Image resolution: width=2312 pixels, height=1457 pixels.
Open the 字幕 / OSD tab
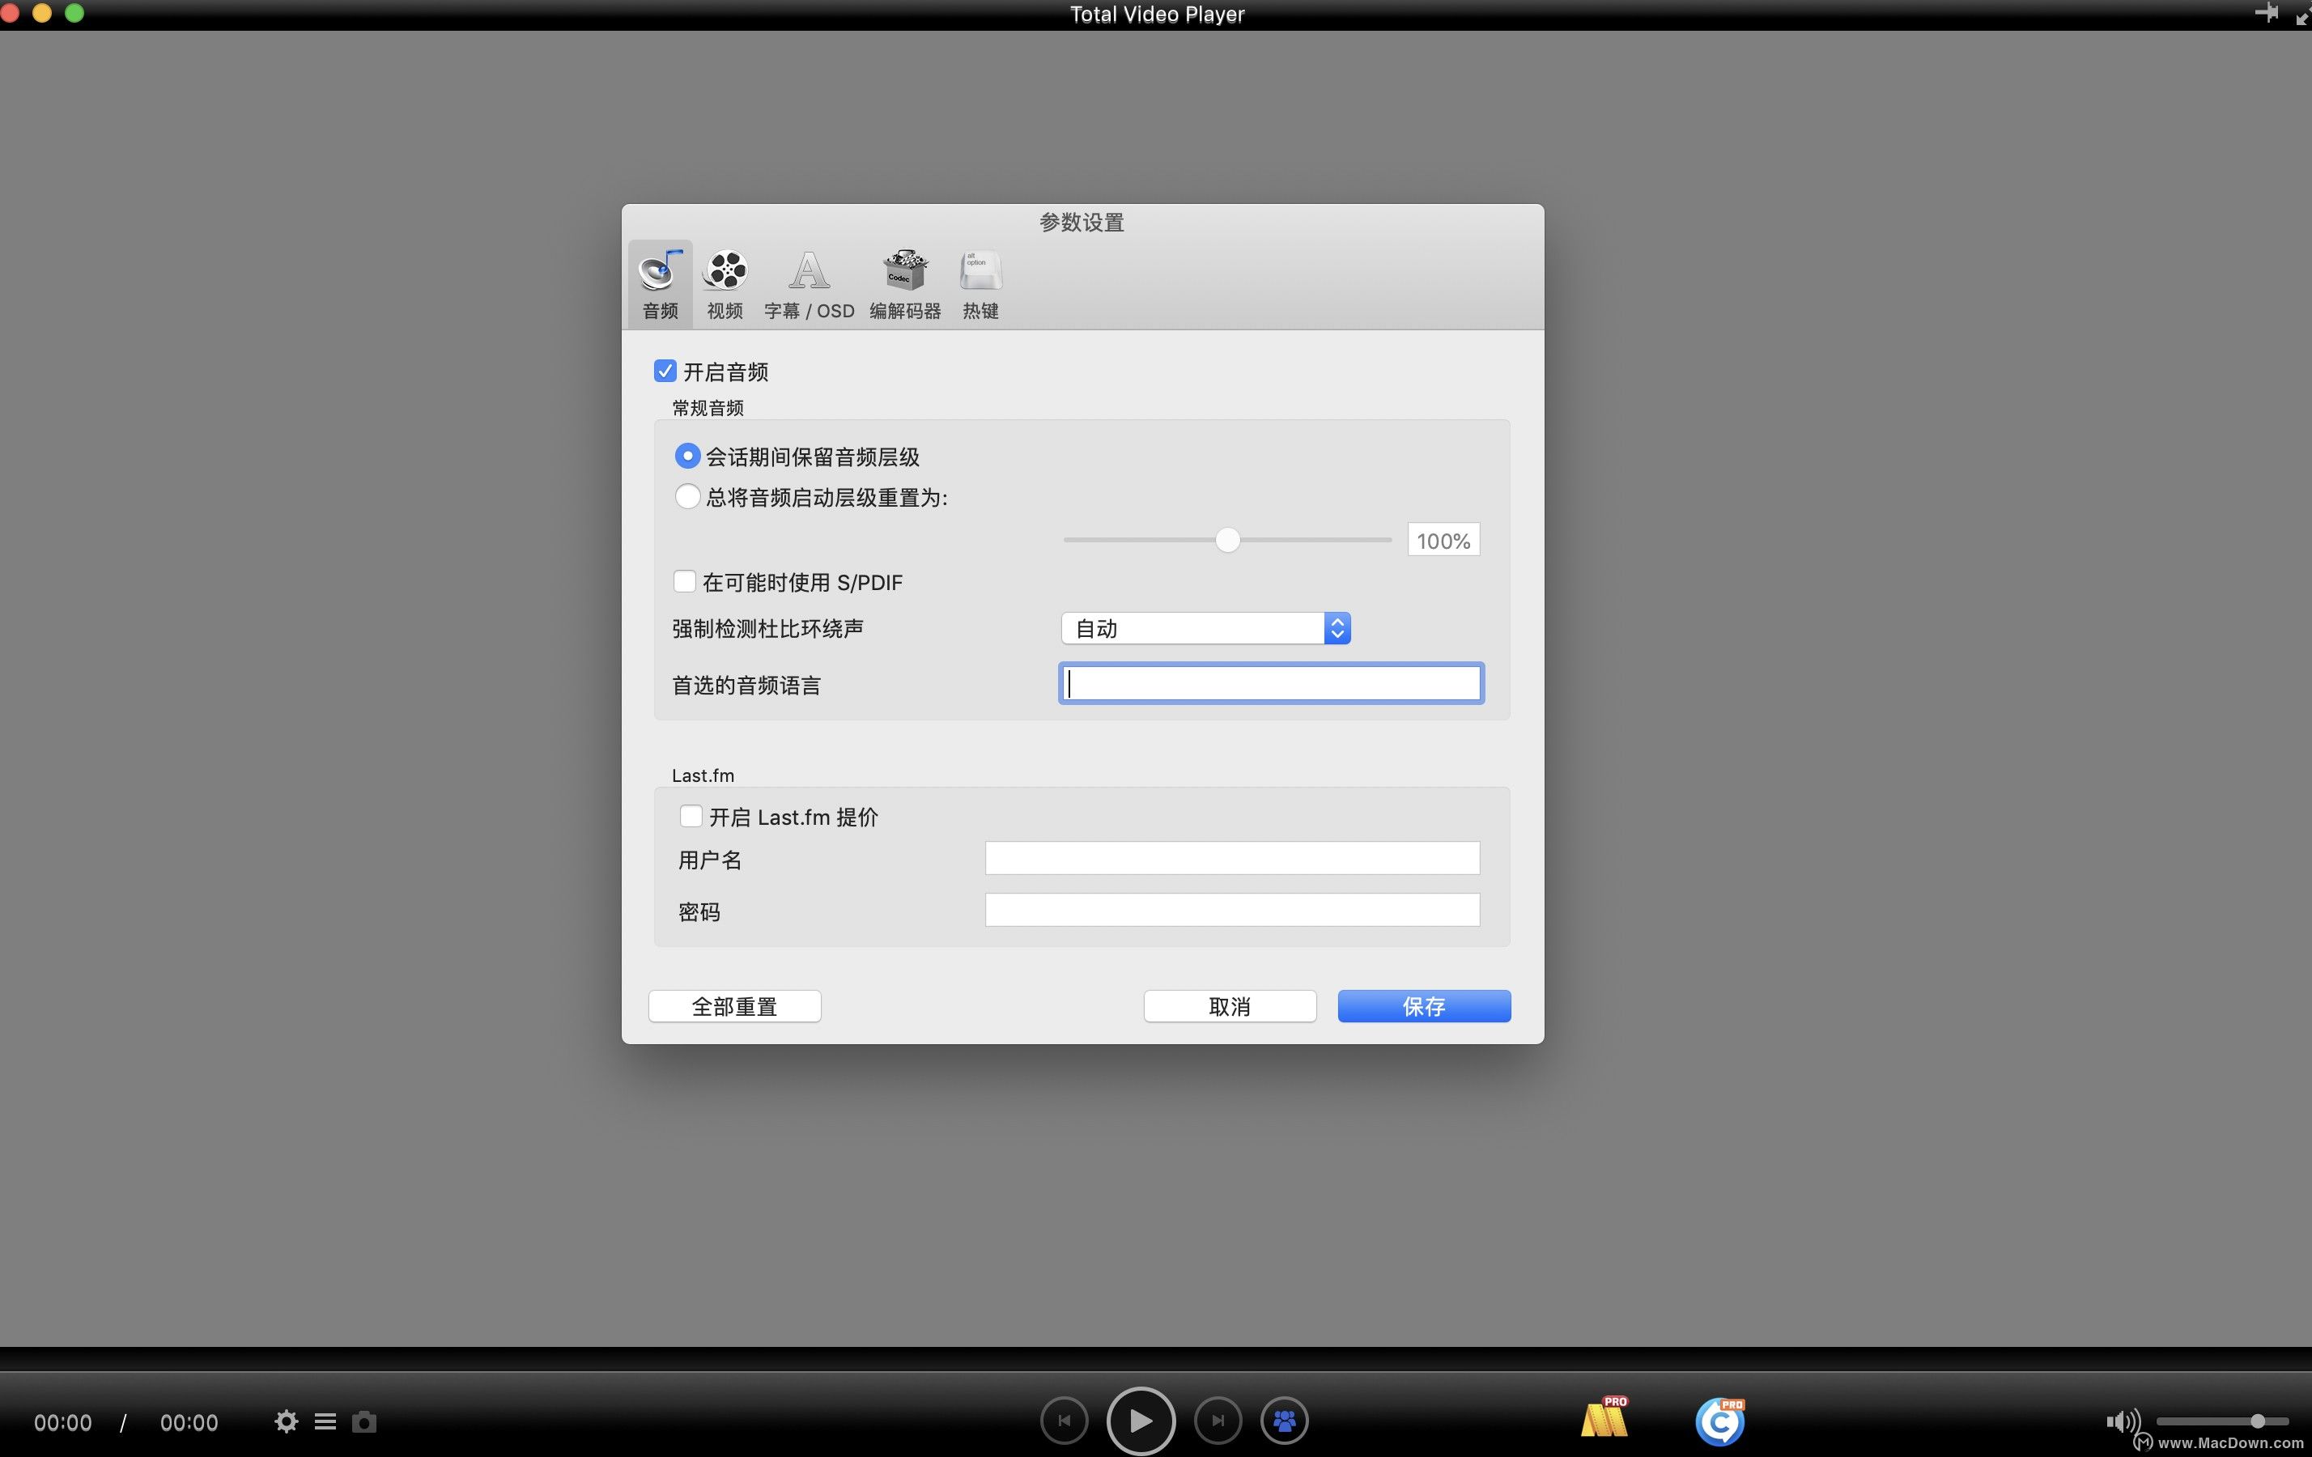[809, 285]
